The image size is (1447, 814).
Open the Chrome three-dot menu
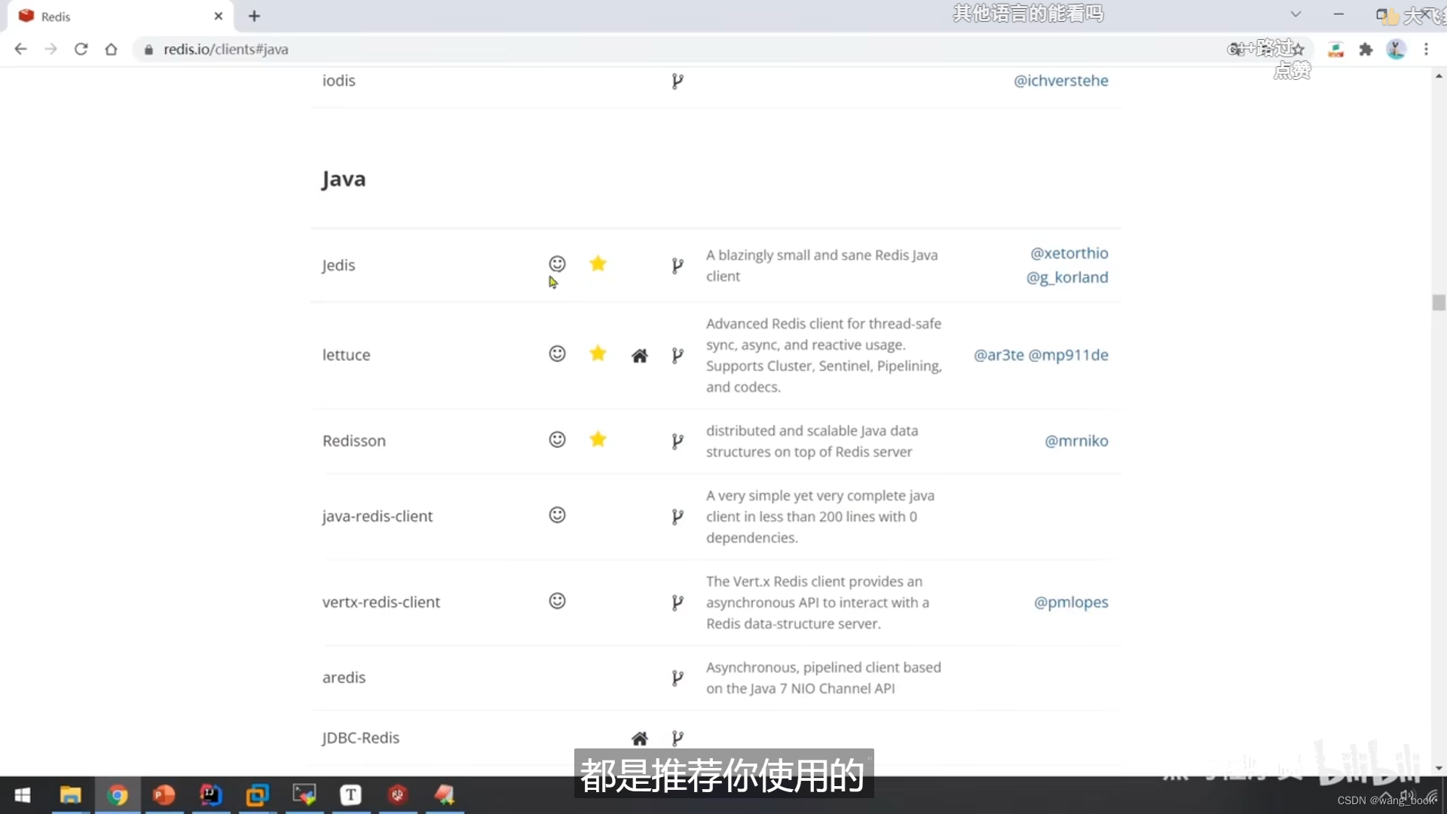(x=1426, y=50)
